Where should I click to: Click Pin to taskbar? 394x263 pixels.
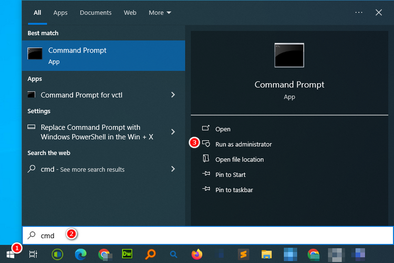(x=227, y=190)
